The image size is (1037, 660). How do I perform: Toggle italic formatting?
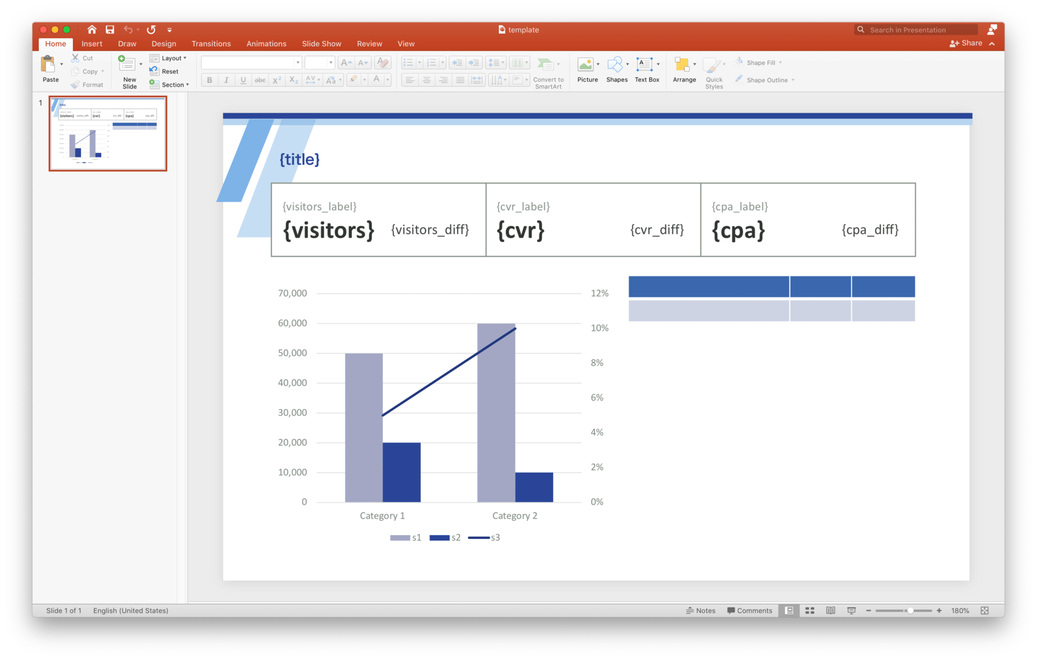(x=226, y=80)
